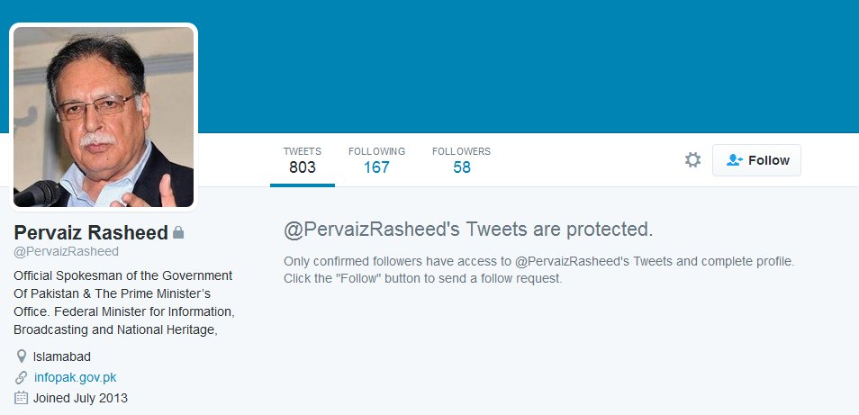Open the Following count tab

click(377, 160)
